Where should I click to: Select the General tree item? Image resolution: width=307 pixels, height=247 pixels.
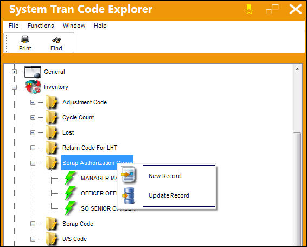tap(54, 72)
